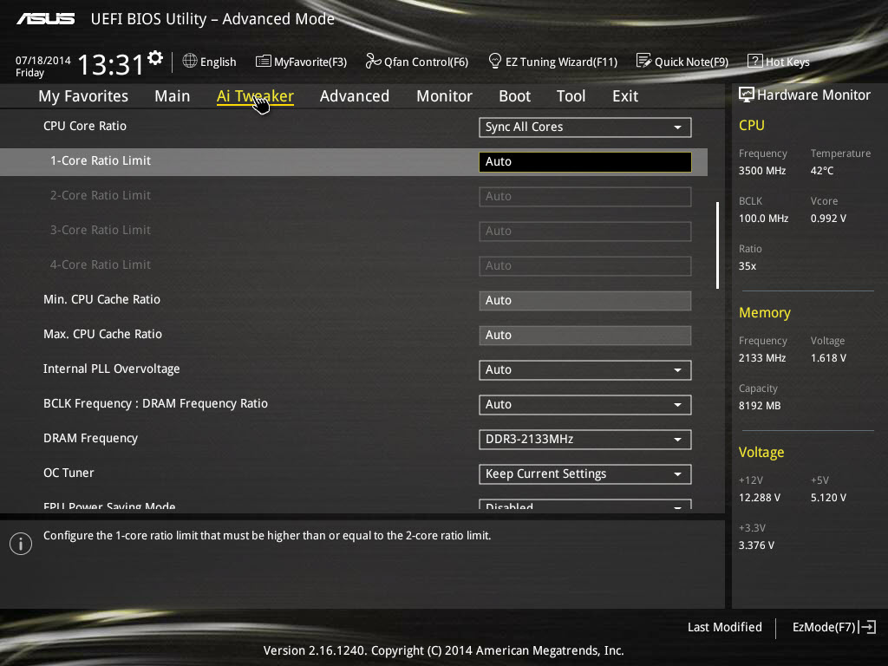The image size is (888, 666).
Task: Click the 42°C temperature reading
Action: click(x=822, y=171)
